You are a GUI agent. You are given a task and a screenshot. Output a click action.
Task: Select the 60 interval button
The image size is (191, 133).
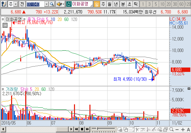(181, 4)
